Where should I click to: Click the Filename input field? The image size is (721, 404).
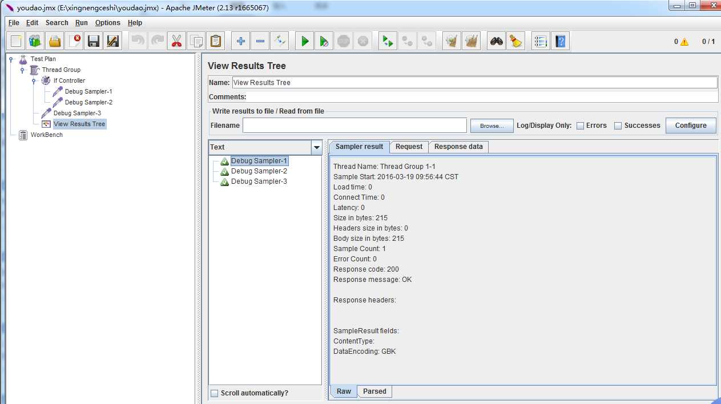(355, 126)
